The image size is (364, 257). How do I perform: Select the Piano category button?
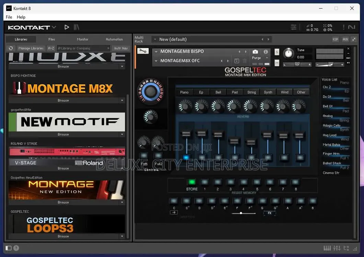tap(184, 92)
